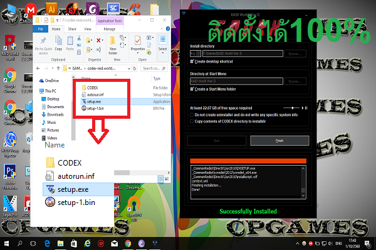Open the RAID World War II desktop shortcut
The width and height of the screenshot is (376, 250).
[10, 48]
